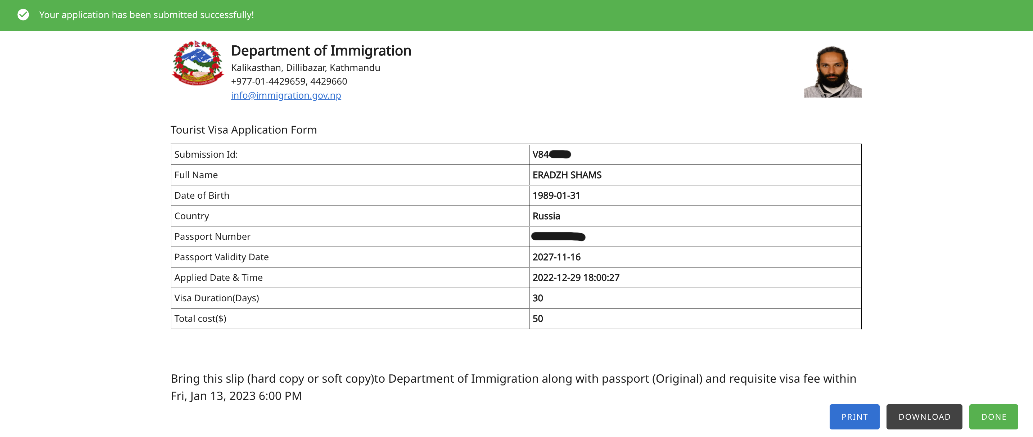Open the info@immigration.gov.np email link

[286, 95]
